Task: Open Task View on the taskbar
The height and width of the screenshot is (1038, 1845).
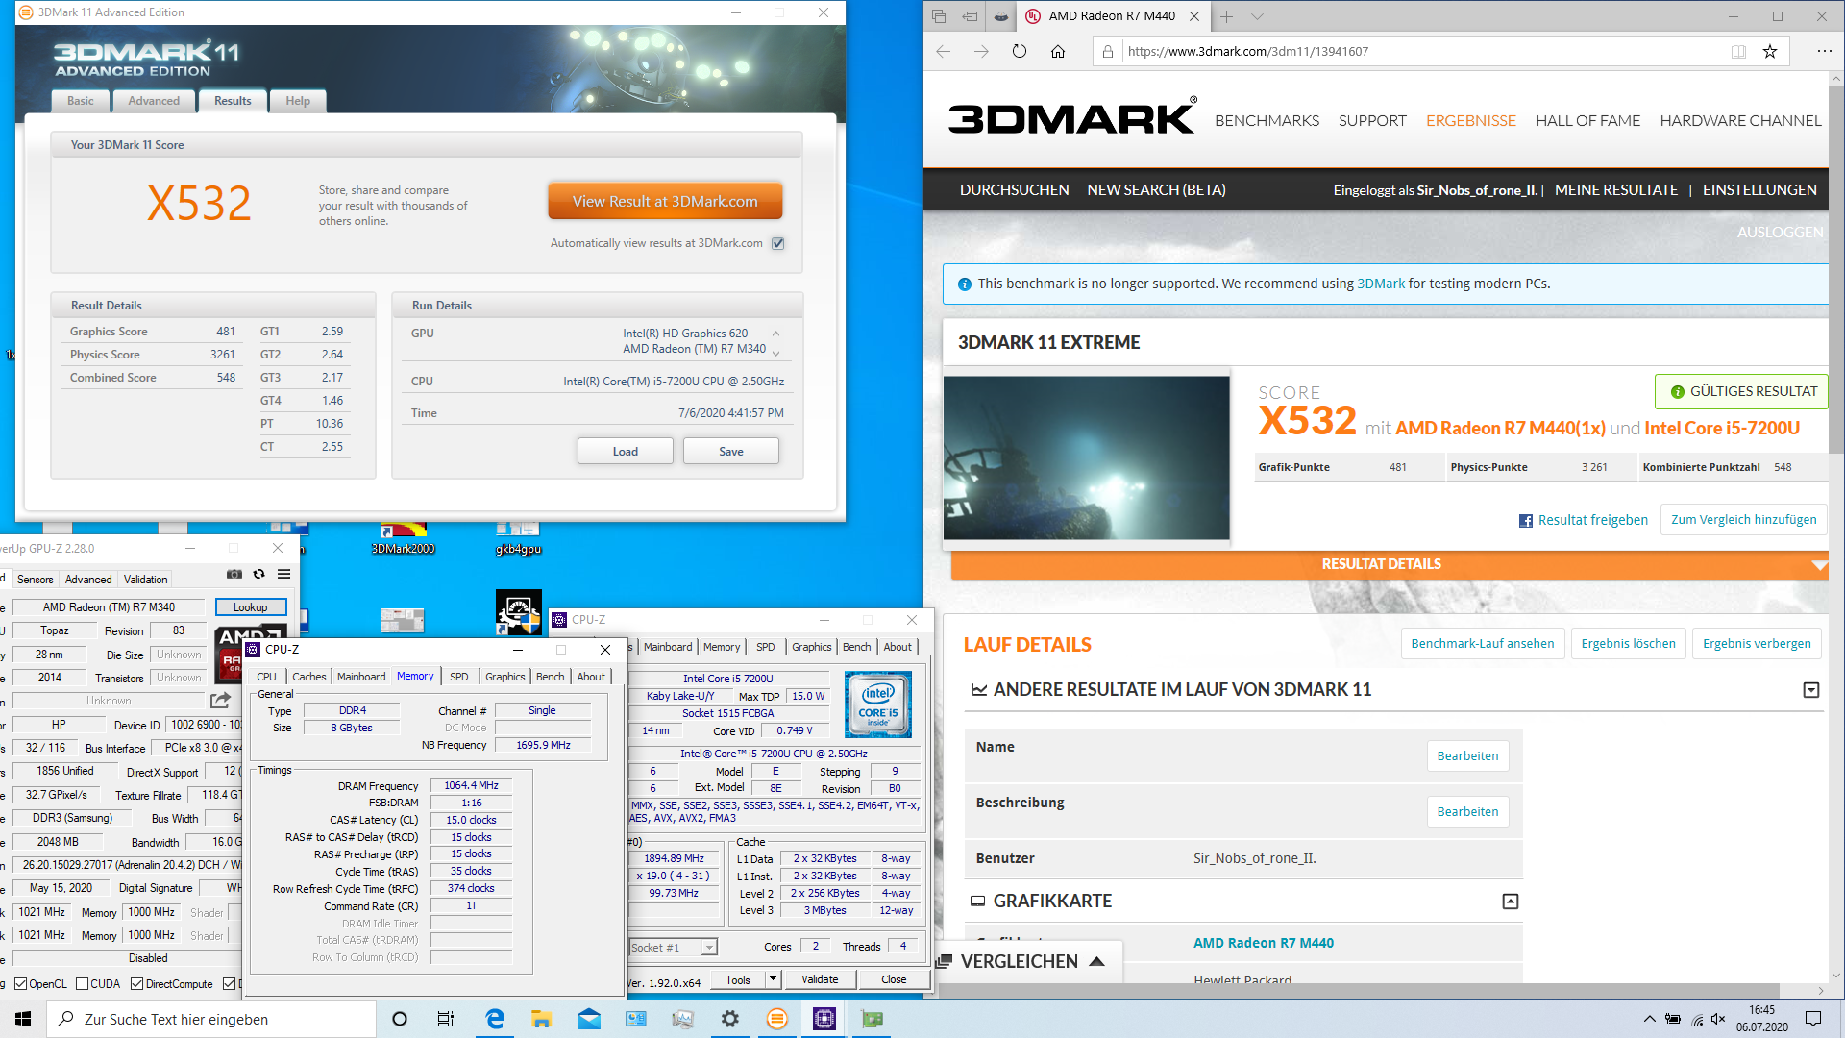Action: (x=445, y=1019)
